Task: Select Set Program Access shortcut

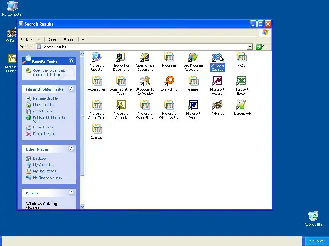Action: coord(193,57)
